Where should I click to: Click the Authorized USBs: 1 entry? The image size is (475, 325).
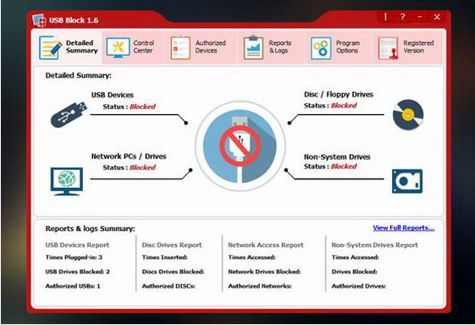[73, 286]
